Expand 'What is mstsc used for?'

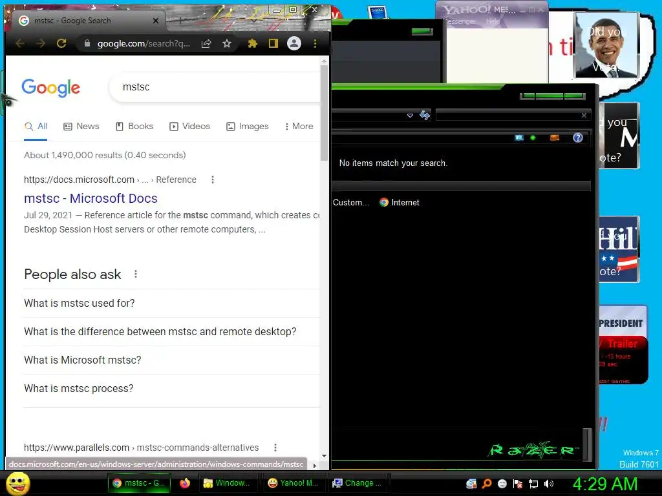172,304
